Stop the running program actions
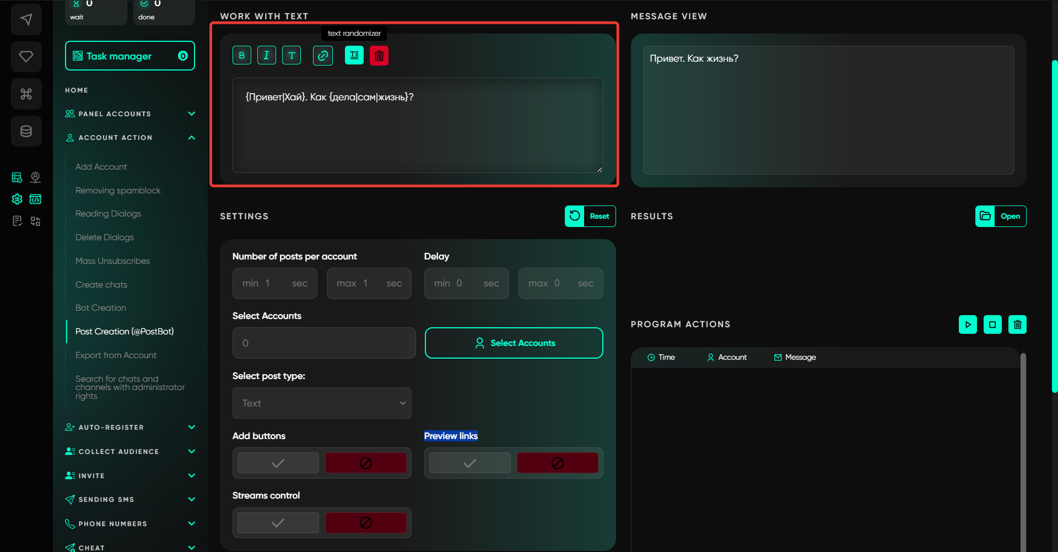The height and width of the screenshot is (552, 1058). (992, 324)
